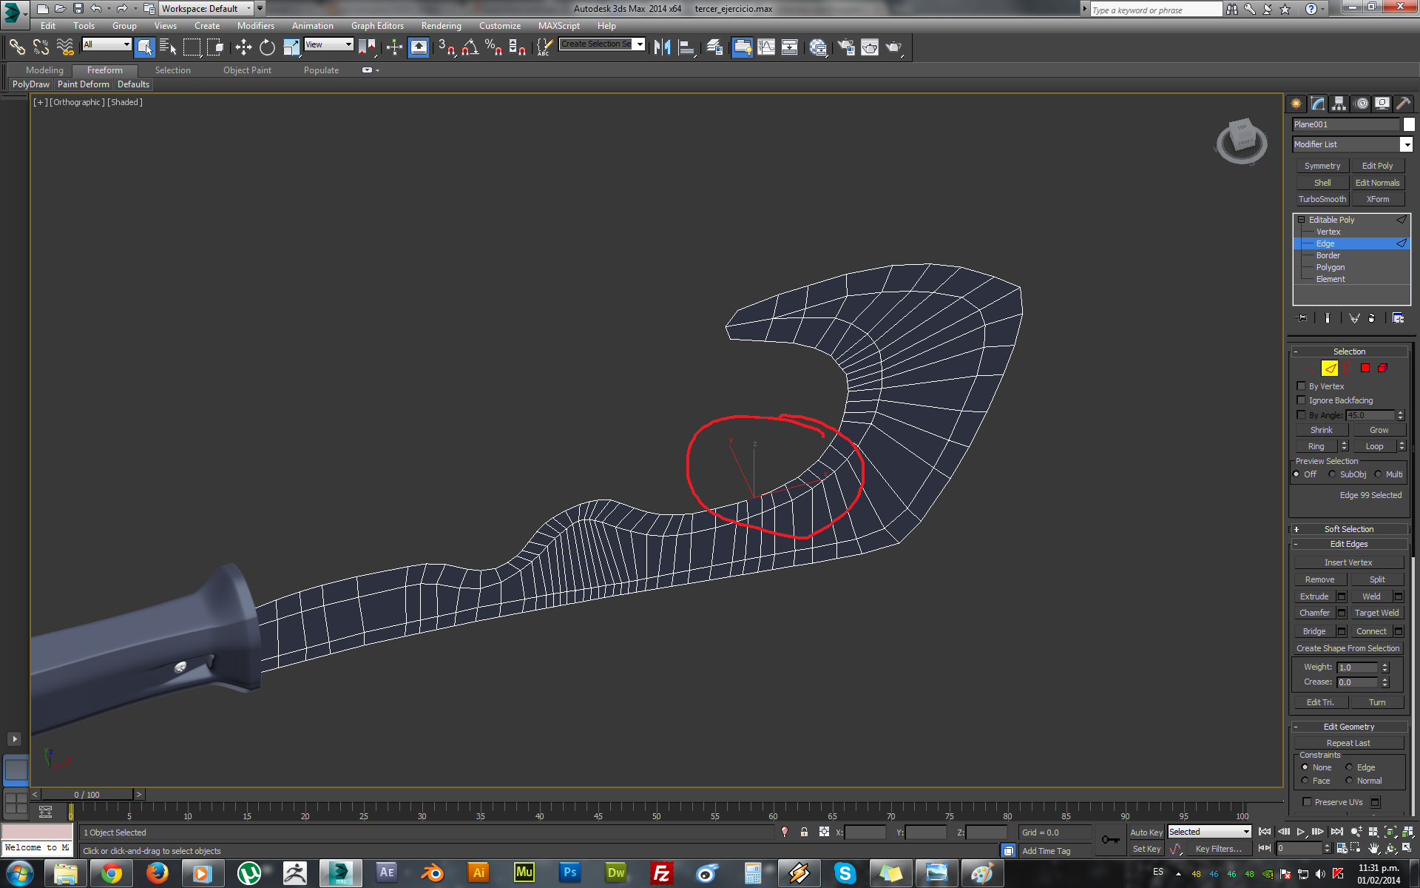The image size is (1420, 888).
Task: Open the Modifier List dropdown
Action: click(1406, 144)
